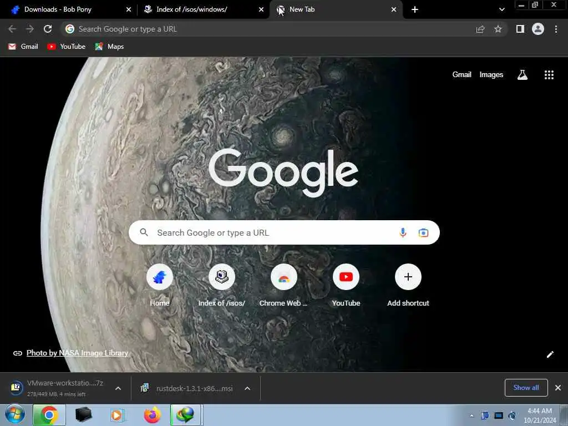Screen dimensions: 568x426
Task: Open a new tab with the plus button
Action: point(415,9)
